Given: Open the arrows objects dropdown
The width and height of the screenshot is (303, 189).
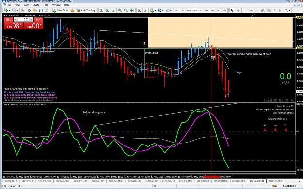Looking at the screenshot, I should 287,10.
